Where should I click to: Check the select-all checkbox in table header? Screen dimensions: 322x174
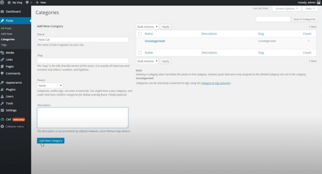pos(140,34)
